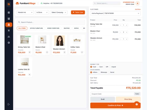Open the Manish Ind dropdown
The image size is (147, 110).
[x=25, y=12]
